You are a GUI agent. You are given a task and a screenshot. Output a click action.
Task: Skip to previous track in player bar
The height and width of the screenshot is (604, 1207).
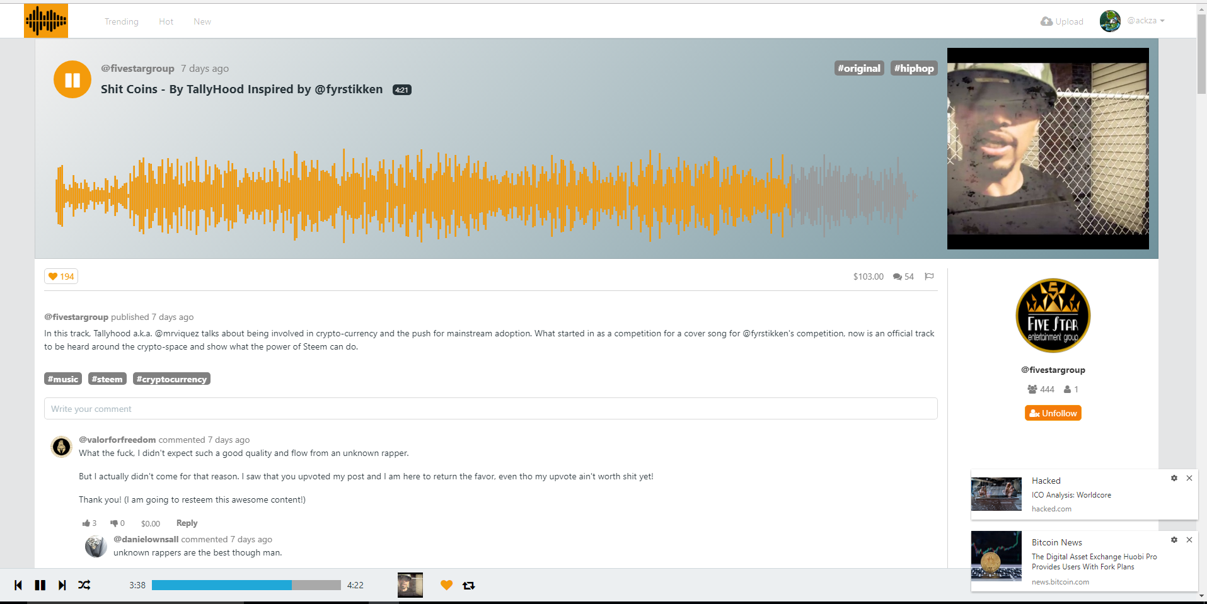point(18,585)
